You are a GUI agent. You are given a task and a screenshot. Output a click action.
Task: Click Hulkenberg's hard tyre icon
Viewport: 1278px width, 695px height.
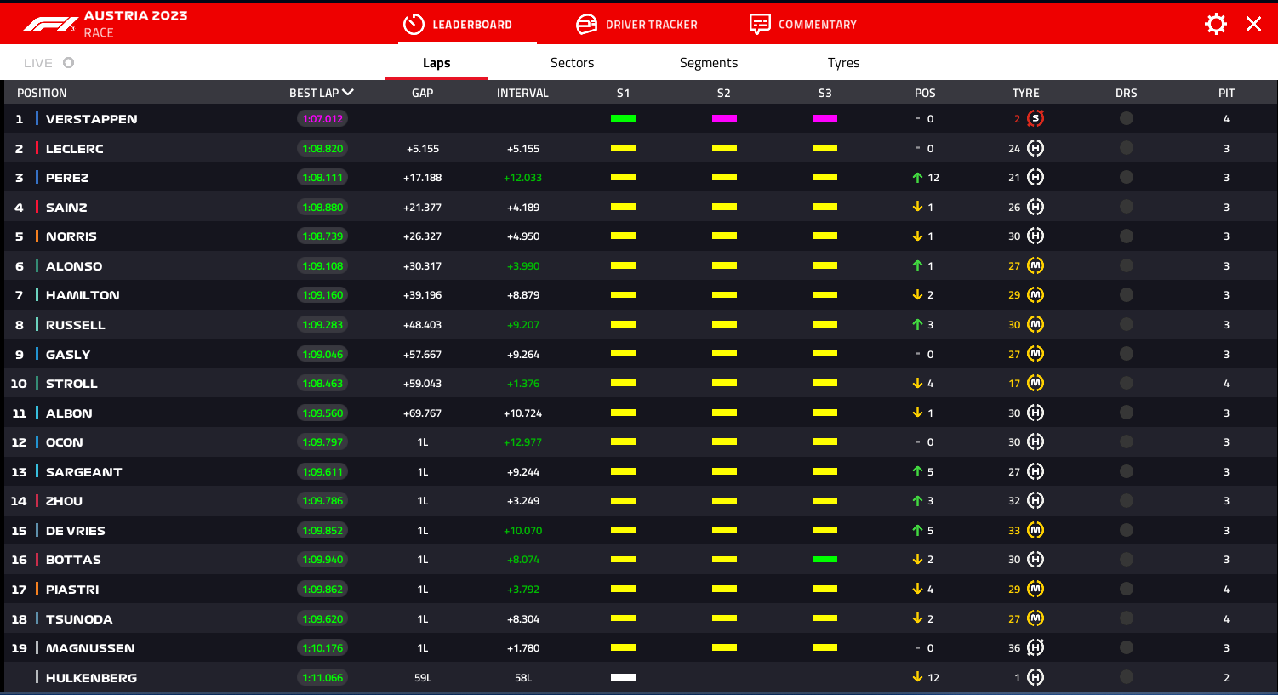click(x=1036, y=677)
